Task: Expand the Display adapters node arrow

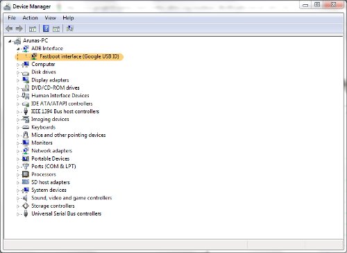Action: (x=18, y=81)
